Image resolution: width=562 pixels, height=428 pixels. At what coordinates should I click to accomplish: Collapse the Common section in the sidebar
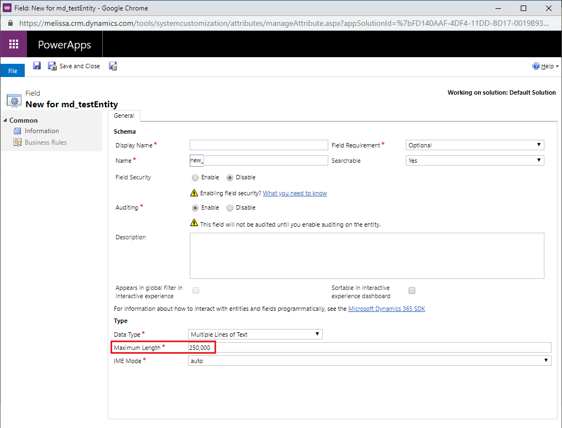[x=5, y=120]
